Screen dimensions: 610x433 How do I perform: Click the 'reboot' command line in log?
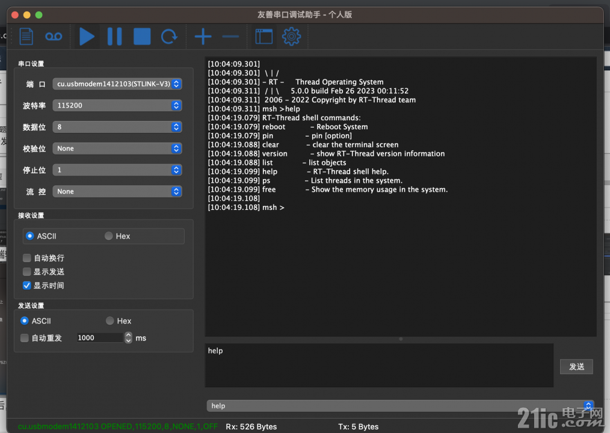point(288,127)
